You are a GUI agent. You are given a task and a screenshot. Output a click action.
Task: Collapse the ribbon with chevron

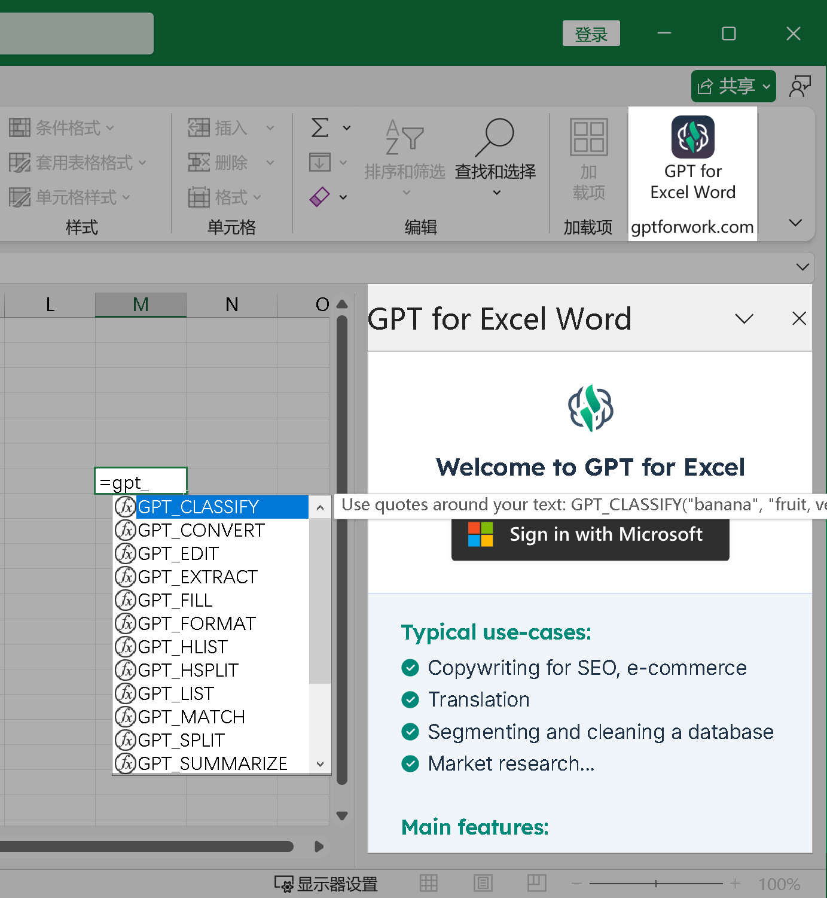(x=795, y=223)
